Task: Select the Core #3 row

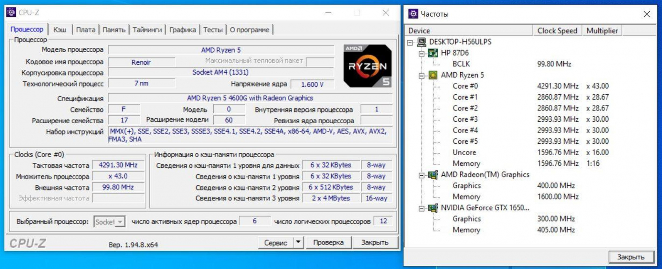Action: tap(465, 119)
